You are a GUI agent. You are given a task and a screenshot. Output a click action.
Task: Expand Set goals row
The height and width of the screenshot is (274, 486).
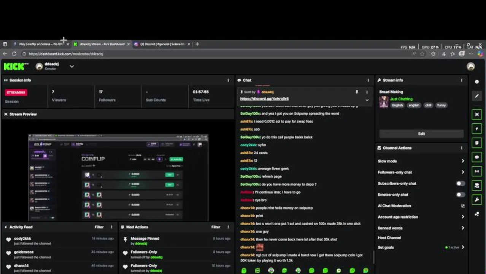click(463, 247)
